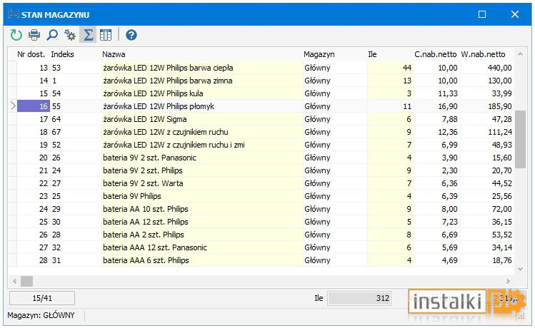Sort by Ile column header

click(372, 54)
